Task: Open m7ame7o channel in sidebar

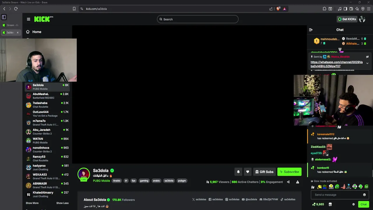Action: (x=47, y=123)
